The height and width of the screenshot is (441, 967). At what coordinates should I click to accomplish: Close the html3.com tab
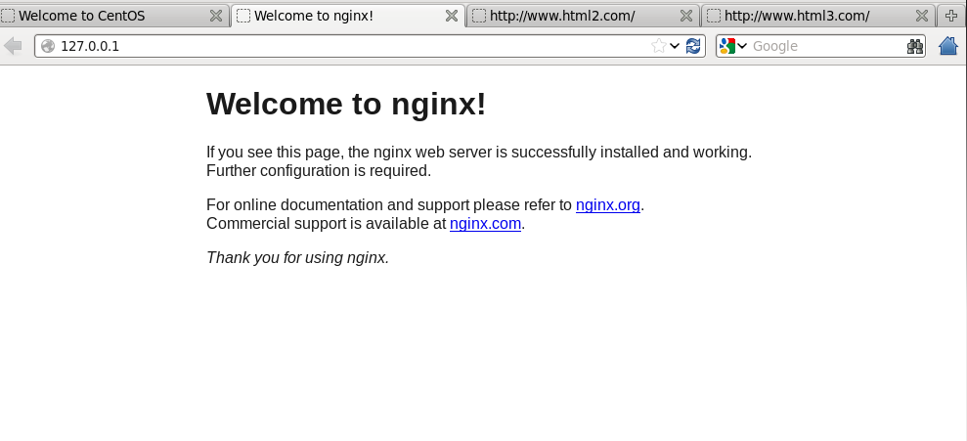(921, 16)
